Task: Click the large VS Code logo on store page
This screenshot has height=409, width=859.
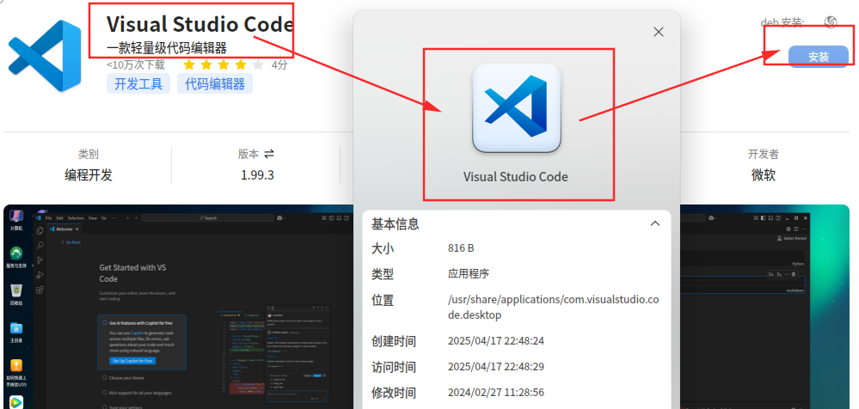Action: pyautogui.click(x=45, y=56)
